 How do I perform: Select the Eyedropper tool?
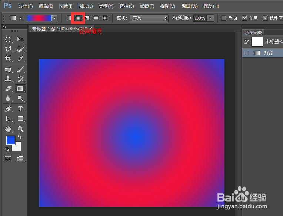(x=20, y=58)
